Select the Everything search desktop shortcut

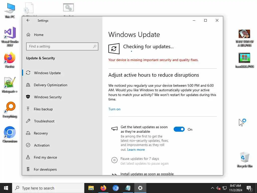10,110
